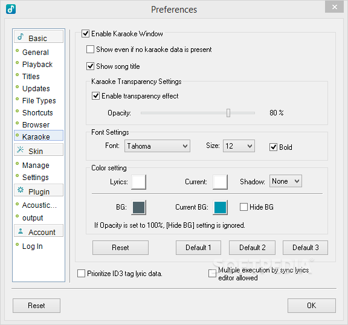Open the Shadow dropdown set to None

pyautogui.click(x=286, y=181)
